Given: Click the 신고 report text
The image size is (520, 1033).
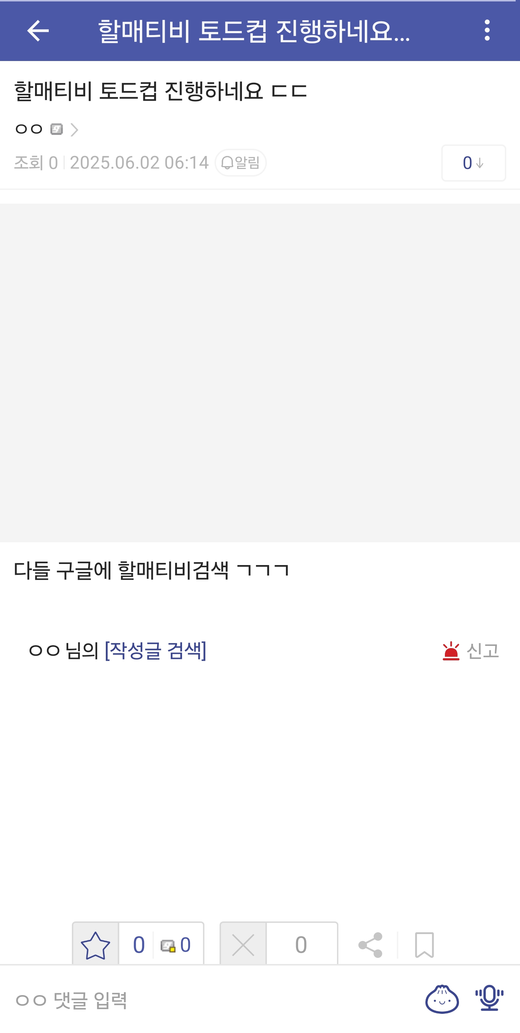Looking at the screenshot, I should (483, 650).
